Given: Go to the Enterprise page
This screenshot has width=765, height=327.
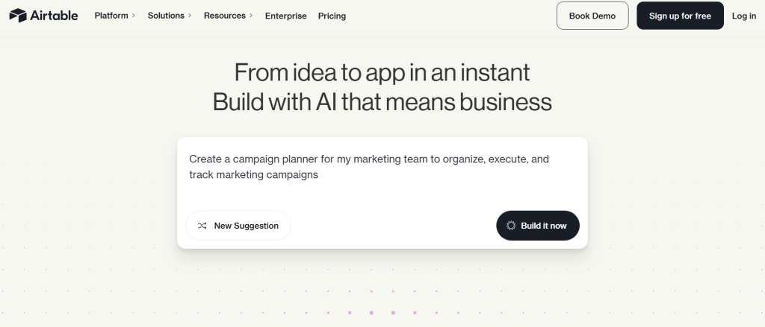Looking at the screenshot, I should click(x=286, y=16).
